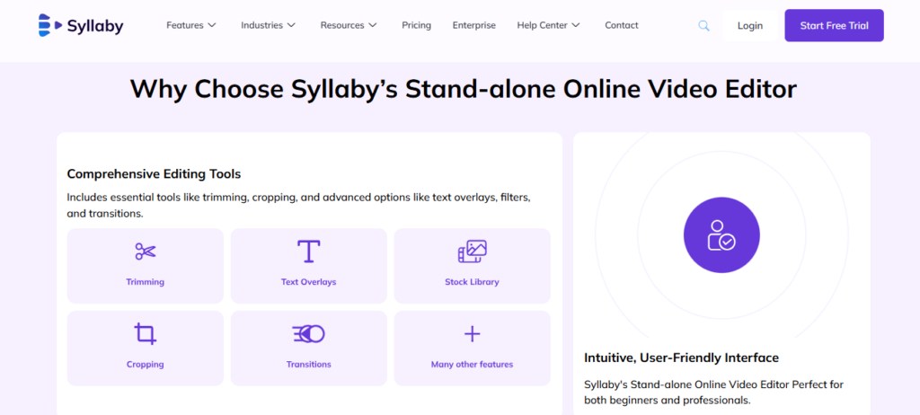The image size is (920, 415).
Task: Open the search magnifier icon
Action: pos(703,26)
